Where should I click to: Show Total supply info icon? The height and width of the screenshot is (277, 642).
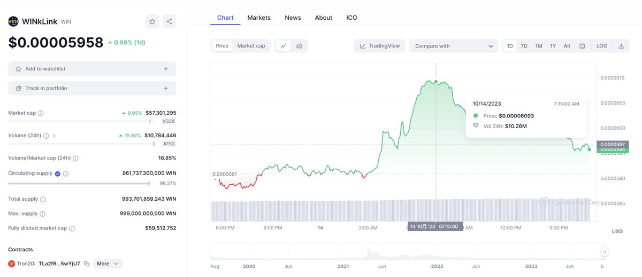pos(43,199)
